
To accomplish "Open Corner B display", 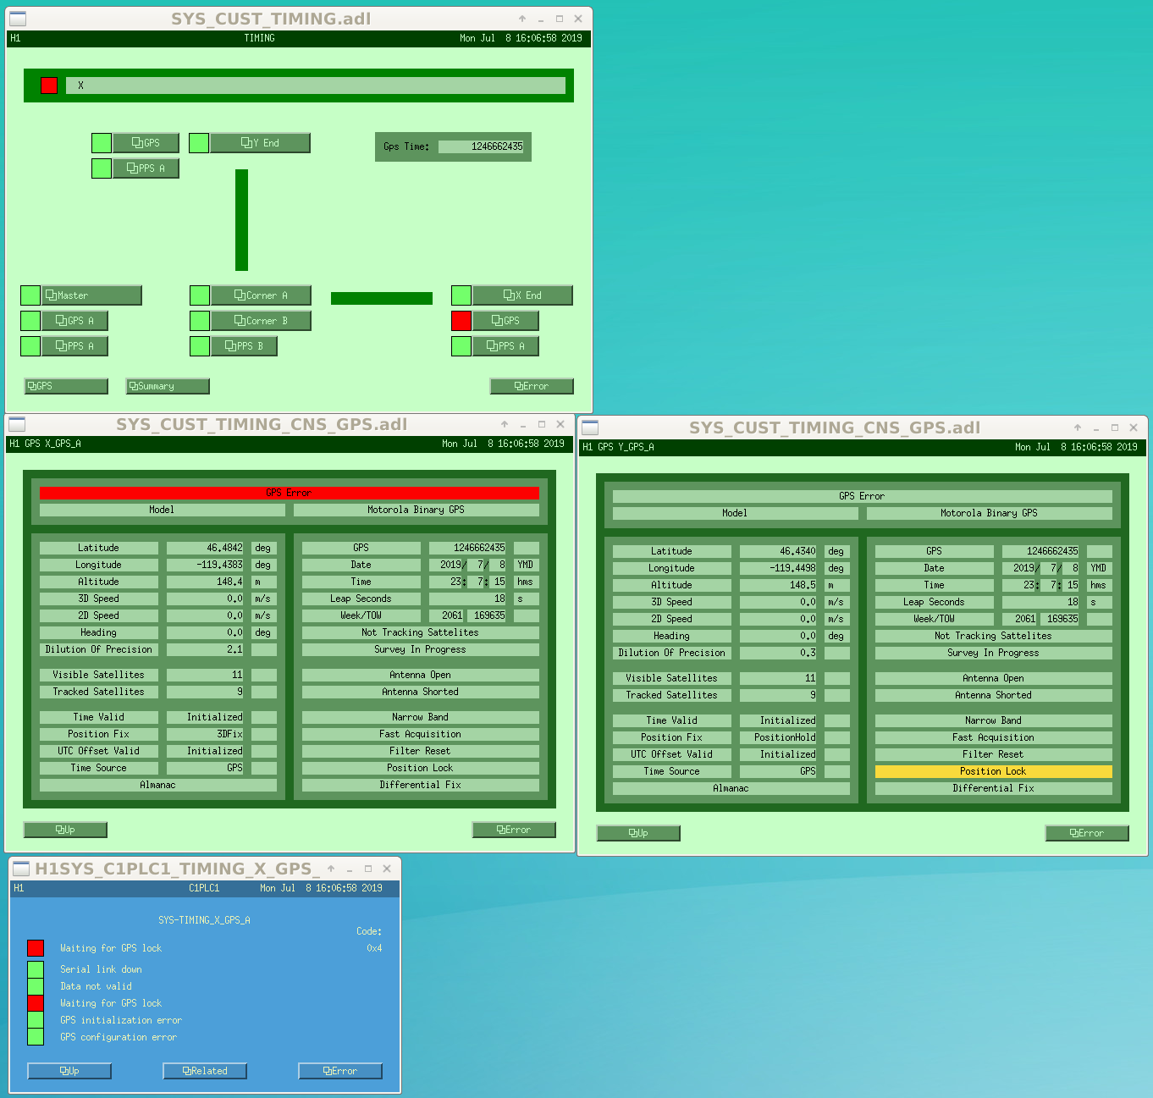I will click(x=262, y=321).
